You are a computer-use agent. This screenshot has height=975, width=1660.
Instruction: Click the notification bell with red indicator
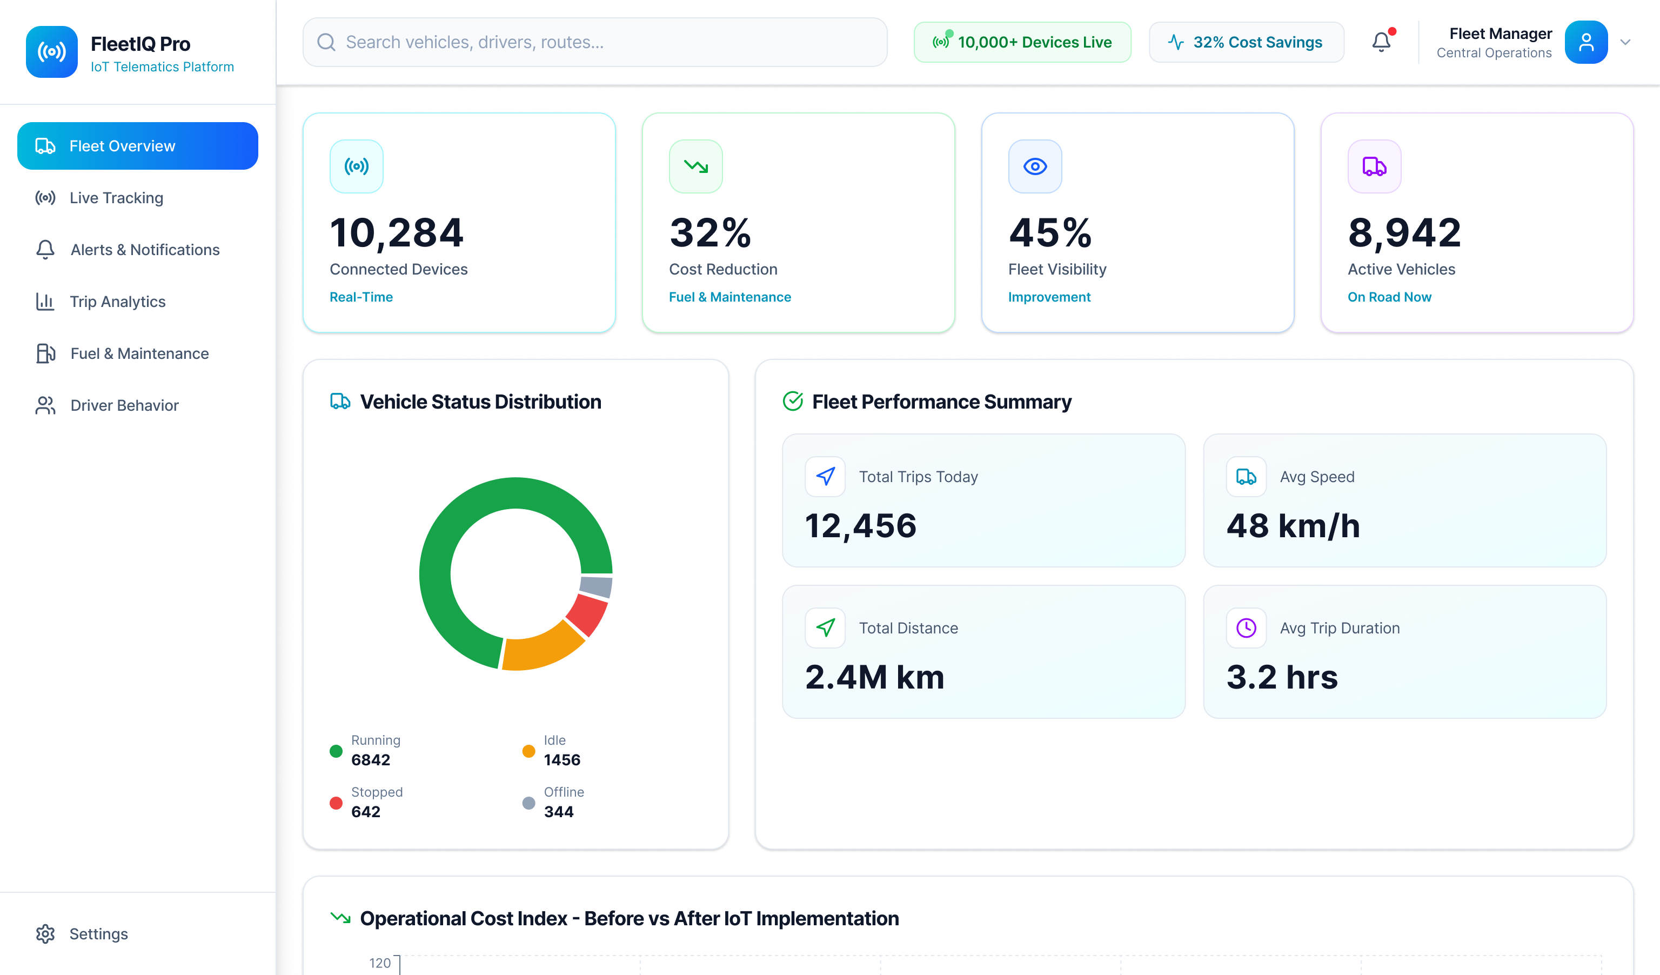tap(1381, 42)
